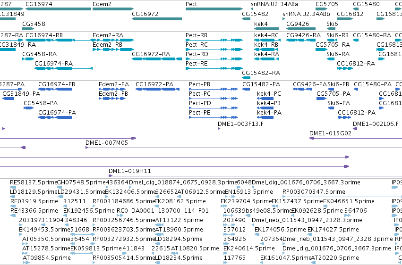
Task: Click the snRNA:U2:34ABb gene label
Action: 307,14
